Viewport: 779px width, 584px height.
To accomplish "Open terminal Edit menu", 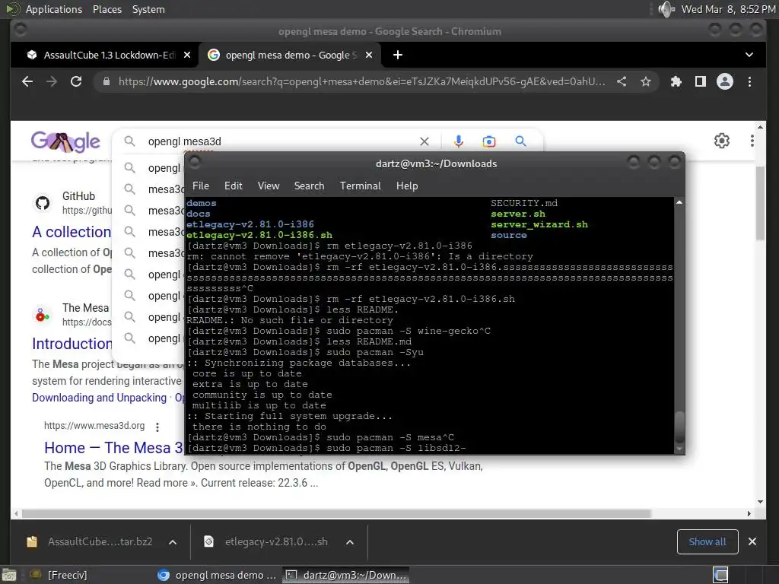I will click(x=233, y=186).
